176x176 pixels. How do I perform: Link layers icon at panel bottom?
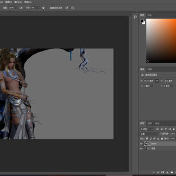pos(154,172)
